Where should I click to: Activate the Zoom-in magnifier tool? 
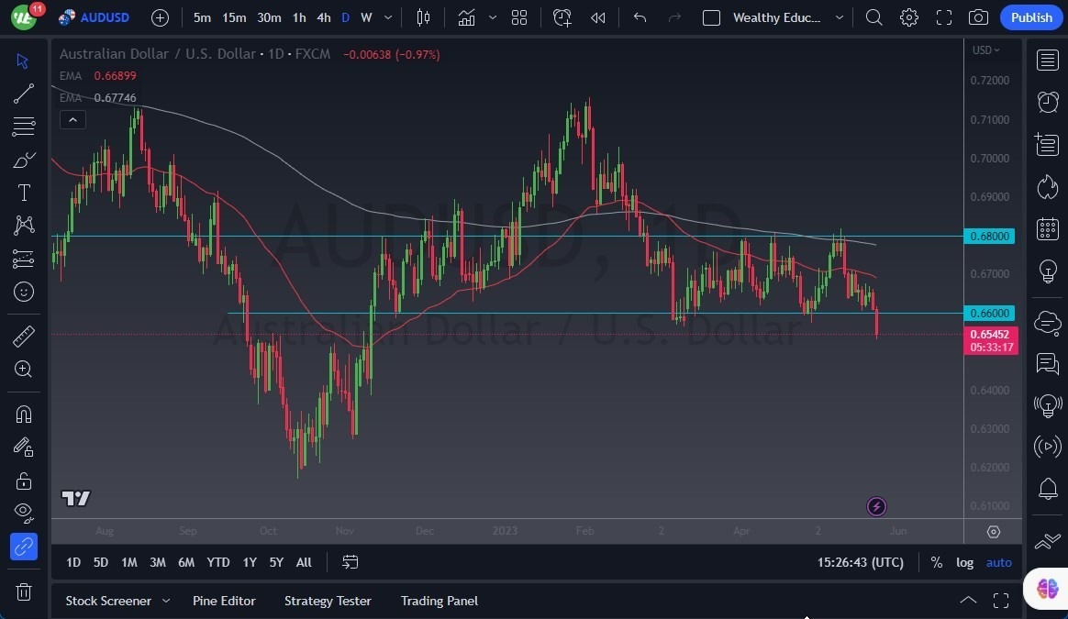[x=24, y=370]
